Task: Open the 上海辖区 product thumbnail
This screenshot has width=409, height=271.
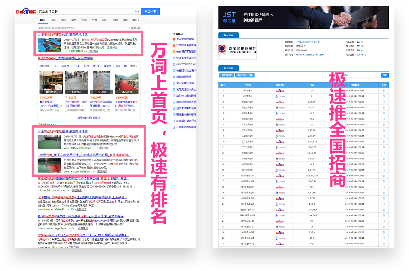Action: [76, 83]
